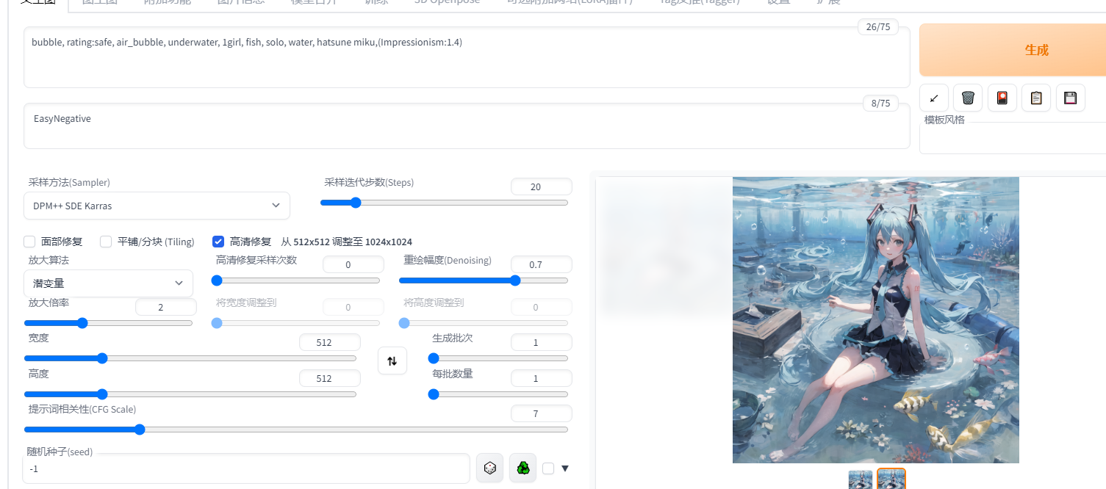Click the 从 512x512 调整至 1024x1024 text
Screen dimensions: 1106x489
tap(347, 242)
